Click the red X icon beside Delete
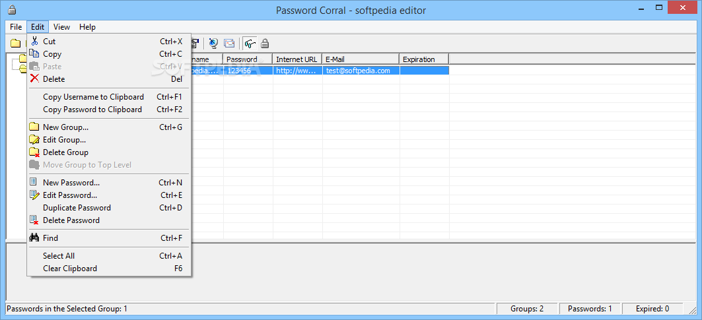 (34, 79)
